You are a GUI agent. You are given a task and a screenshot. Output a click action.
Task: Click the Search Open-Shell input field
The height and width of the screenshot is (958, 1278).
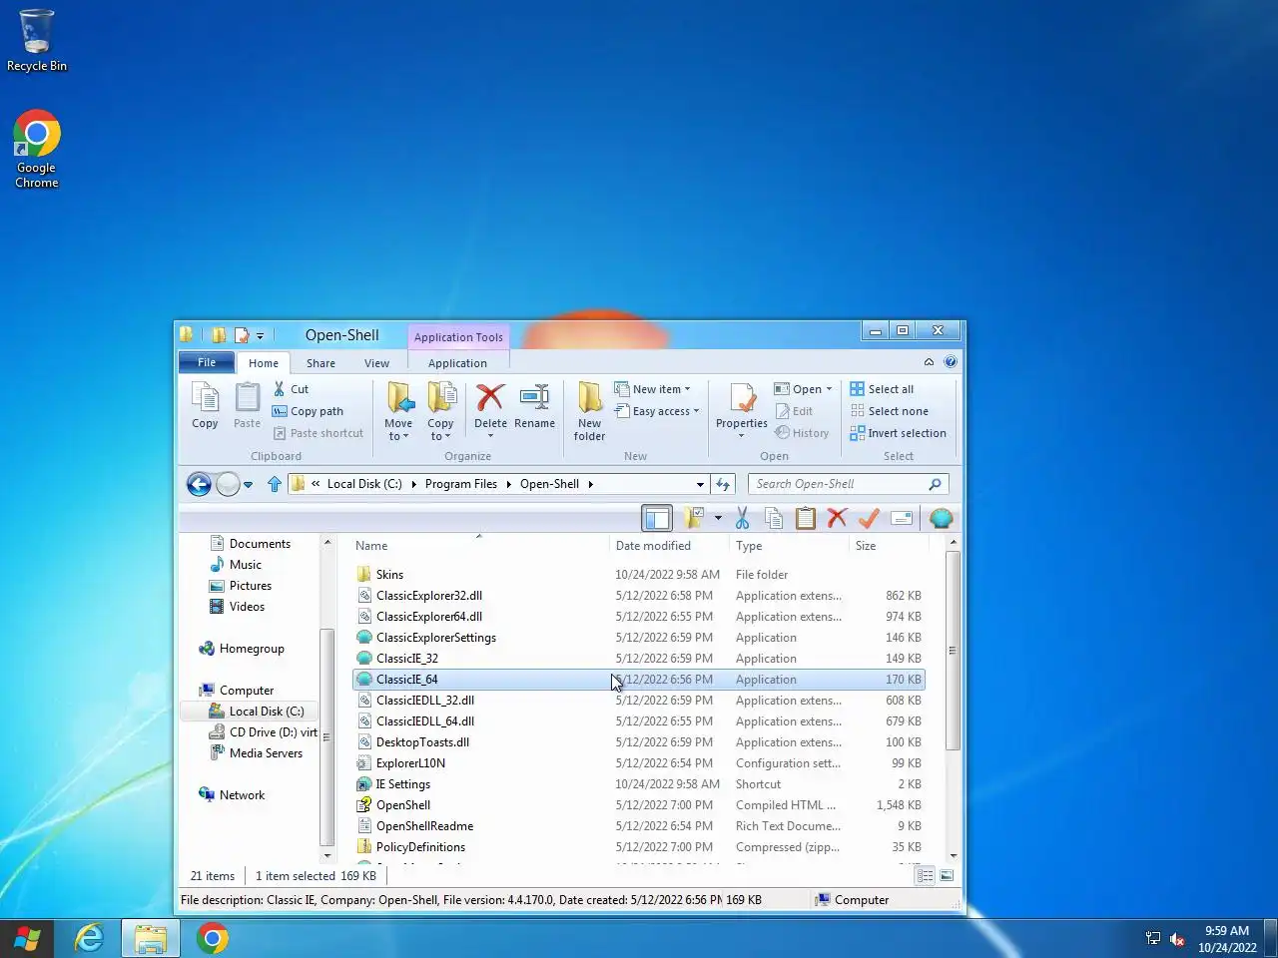pos(841,484)
